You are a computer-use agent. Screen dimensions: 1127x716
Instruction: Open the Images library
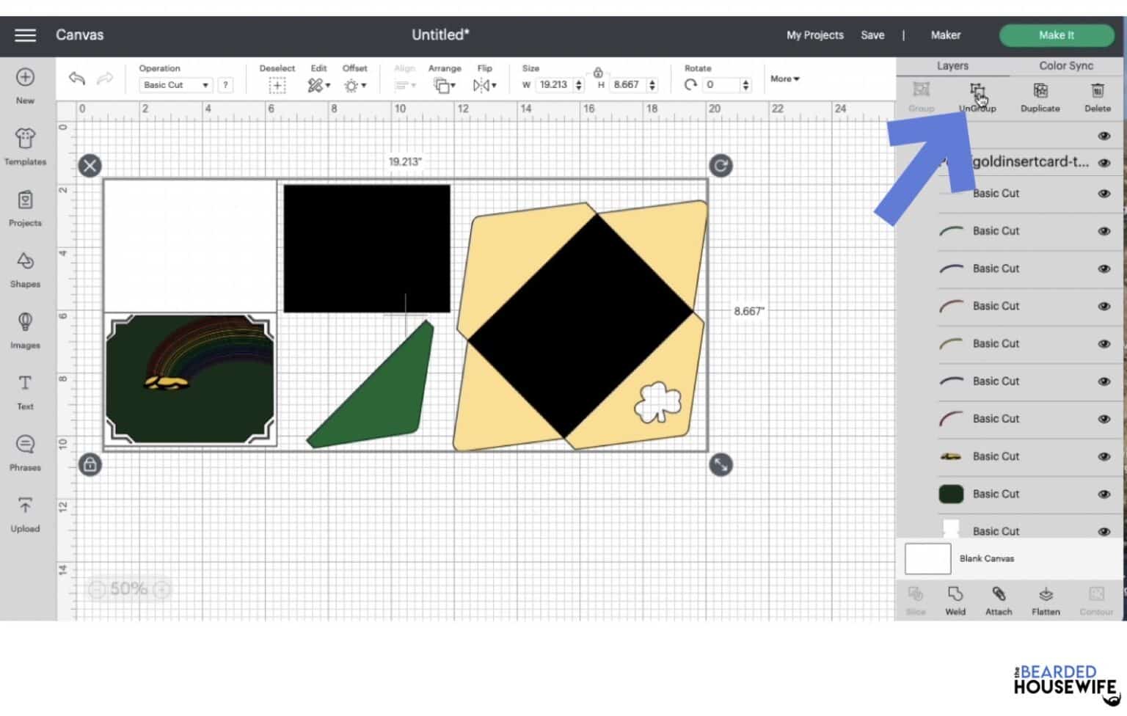click(25, 329)
